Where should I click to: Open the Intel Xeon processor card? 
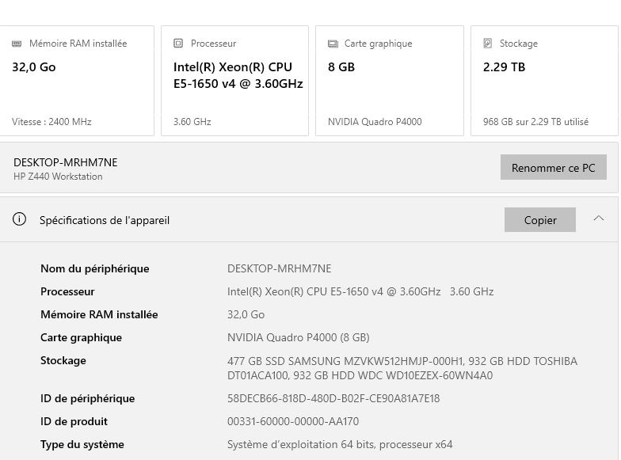pyautogui.click(x=234, y=81)
